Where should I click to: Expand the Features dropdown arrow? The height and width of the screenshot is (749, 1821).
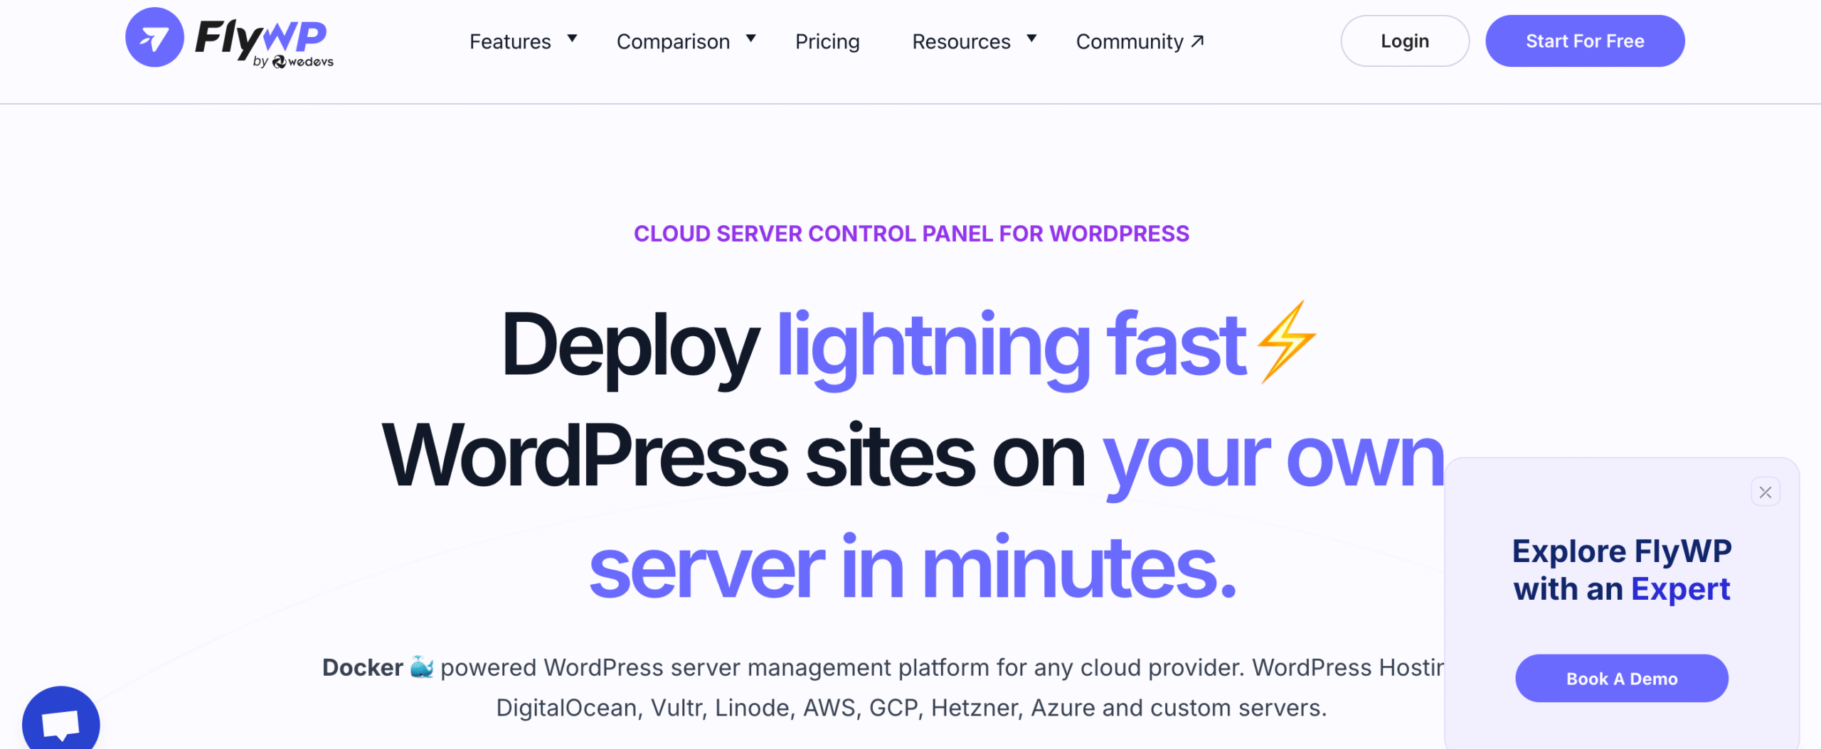click(x=572, y=38)
